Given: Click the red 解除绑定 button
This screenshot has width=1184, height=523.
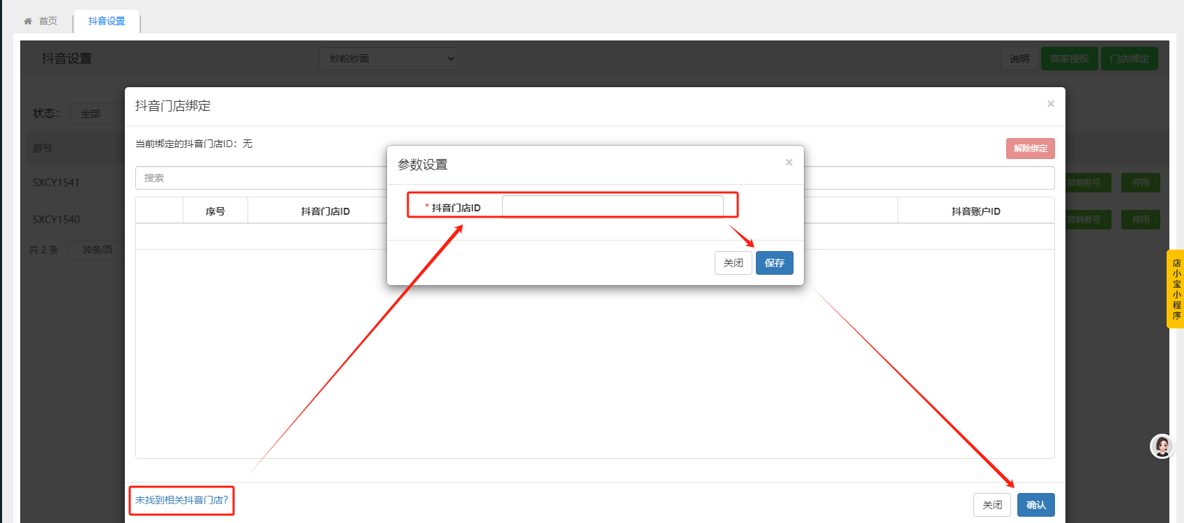Looking at the screenshot, I should click(1030, 149).
